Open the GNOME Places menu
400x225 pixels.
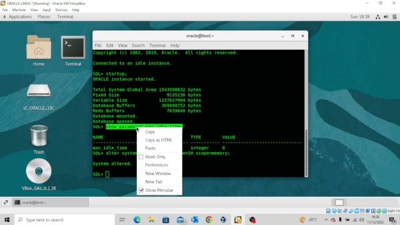click(44, 17)
